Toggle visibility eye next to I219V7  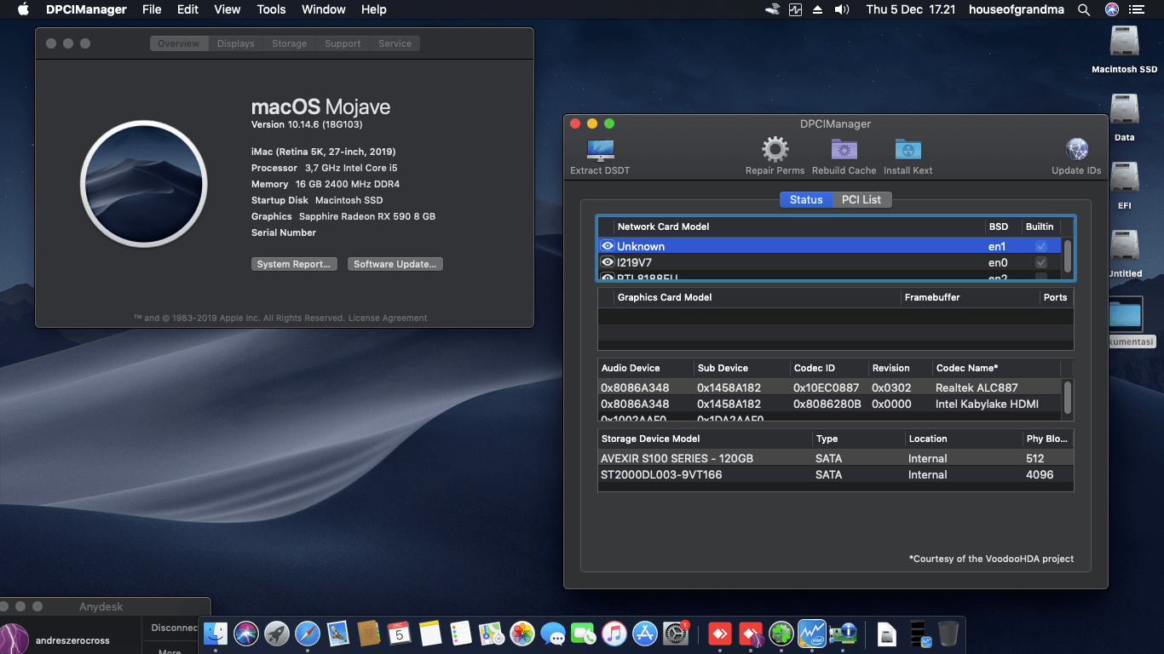pyautogui.click(x=608, y=262)
